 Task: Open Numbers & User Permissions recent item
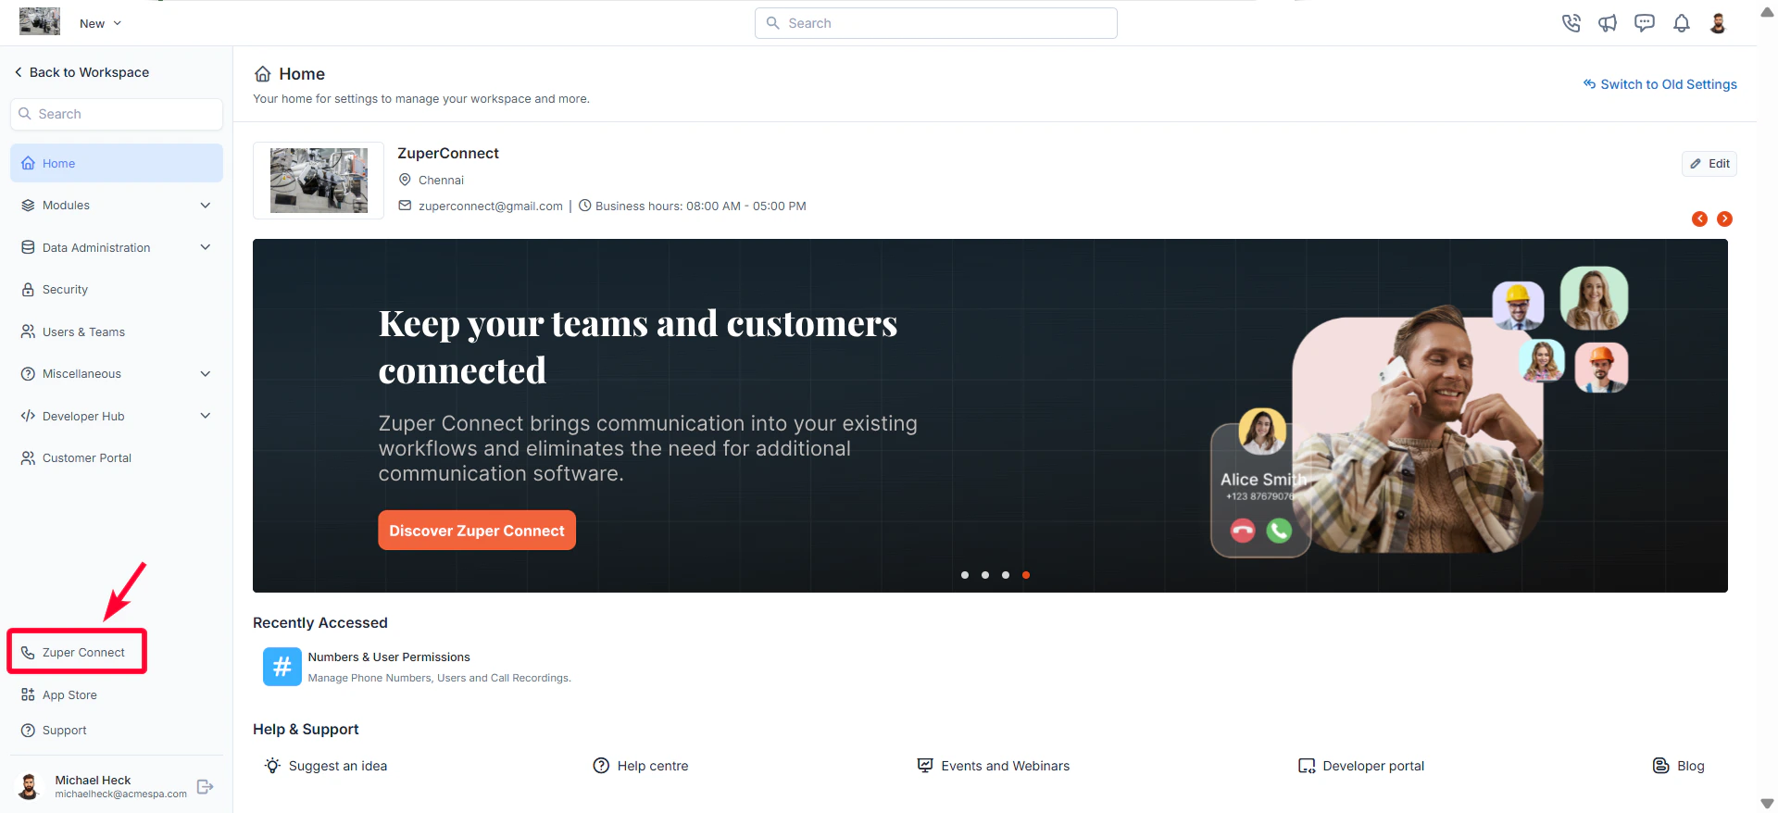click(389, 657)
